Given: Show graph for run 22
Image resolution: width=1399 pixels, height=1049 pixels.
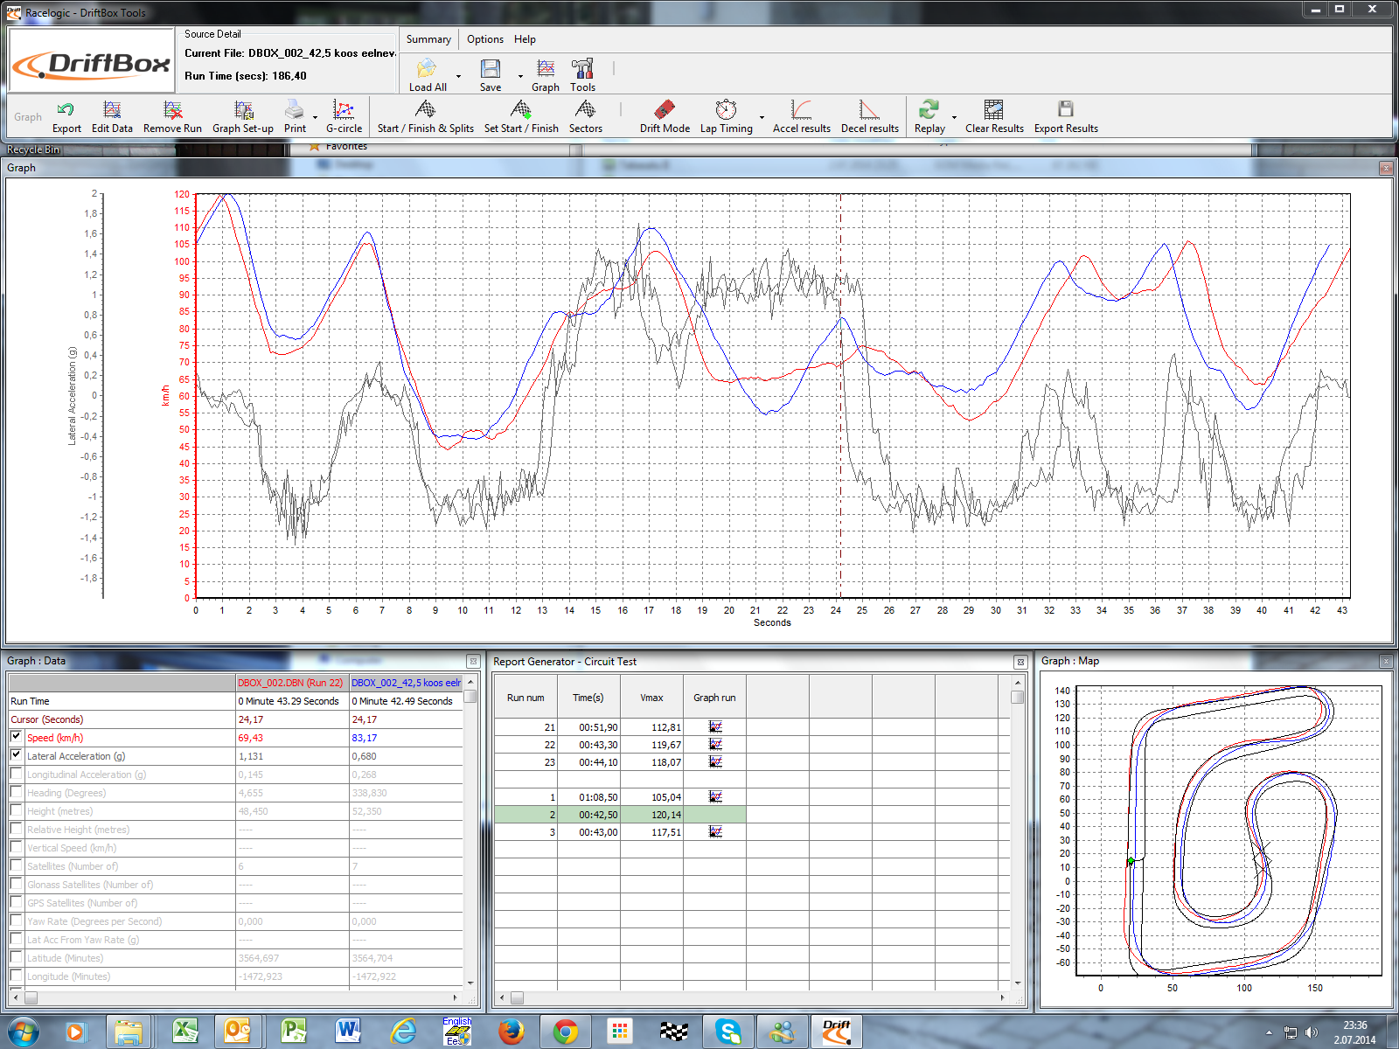Looking at the screenshot, I should click(715, 744).
